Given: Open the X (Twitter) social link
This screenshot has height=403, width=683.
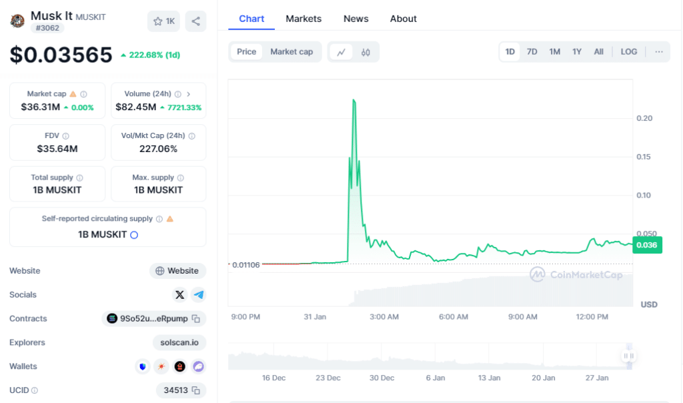Looking at the screenshot, I should [x=179, y=294].
